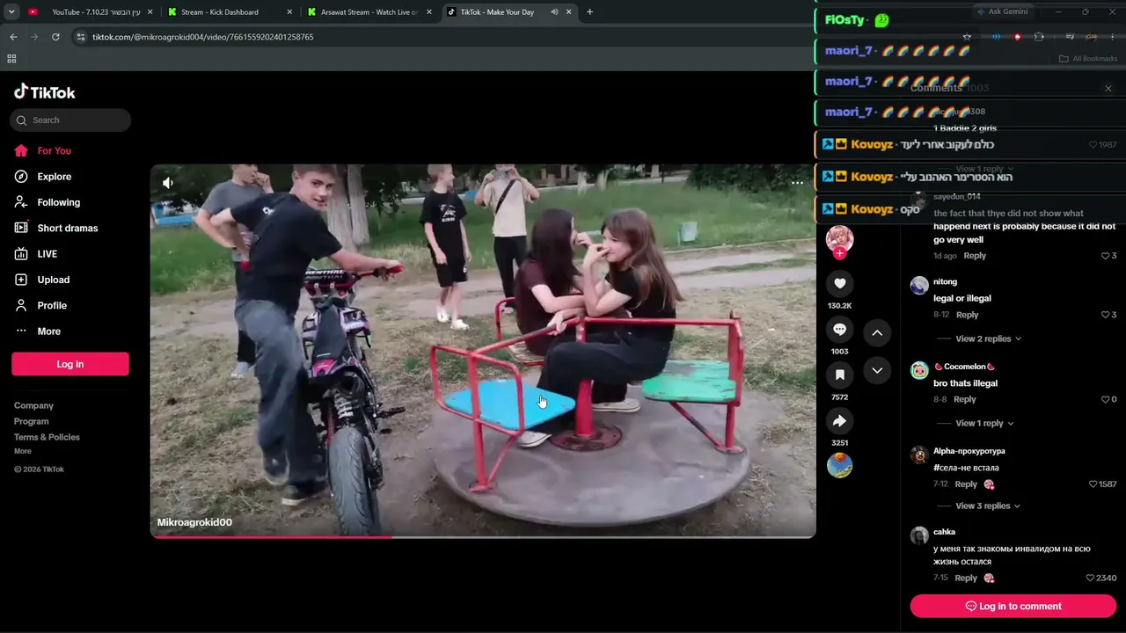The image size is (1126, 633).
Task: Open the browser apps grid icon
Action: tap(11, 59)
